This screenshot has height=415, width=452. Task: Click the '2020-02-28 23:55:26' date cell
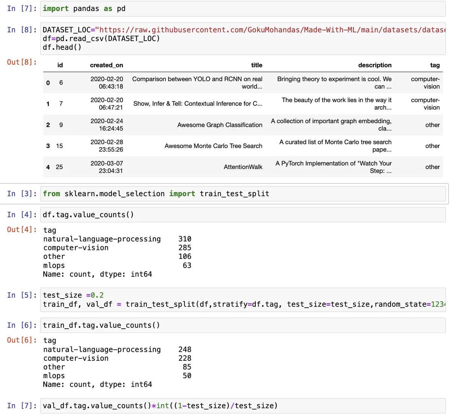click(x=107, y=146)
